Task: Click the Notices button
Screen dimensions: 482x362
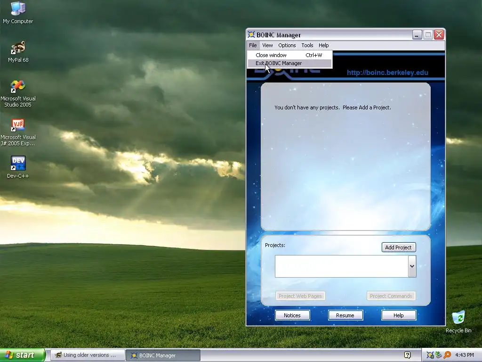Action: click(x=292, y=315)
